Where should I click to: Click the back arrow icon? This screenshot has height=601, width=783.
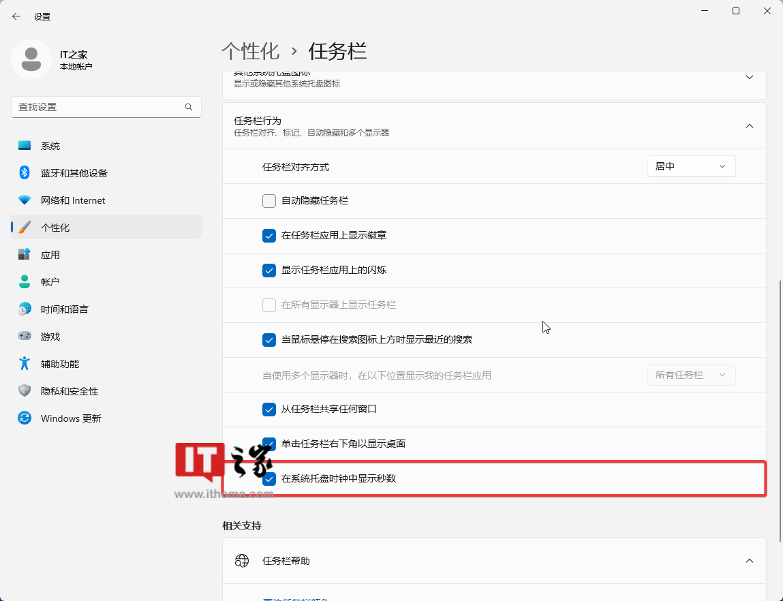click(x=16, y=16)
